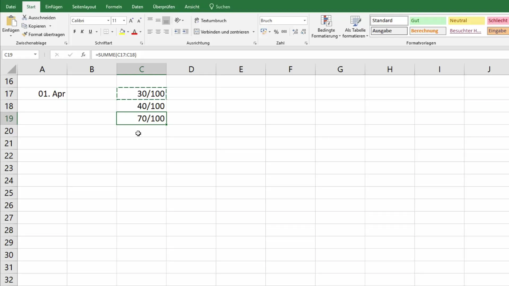The width and height of the screenshot is (509, 286).
Task: Click the formula bar showing =SUMME(C17:C18)
Action: [300, 55]
